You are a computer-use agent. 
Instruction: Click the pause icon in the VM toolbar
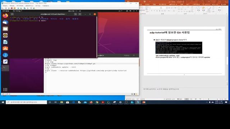click(x=18, y=8)
